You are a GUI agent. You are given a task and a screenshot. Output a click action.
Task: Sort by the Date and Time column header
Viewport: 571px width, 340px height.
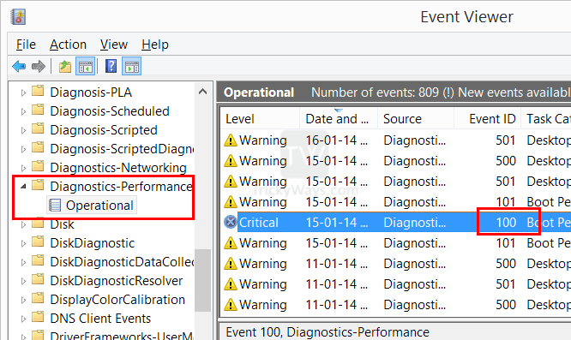(339, 118)
